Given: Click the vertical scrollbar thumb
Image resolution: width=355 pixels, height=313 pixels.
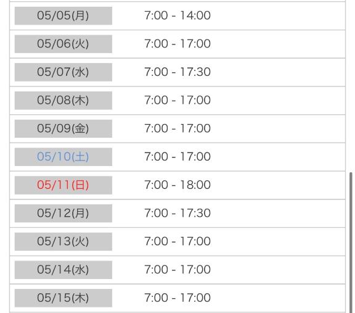Looking at the screenshot, I should coord(351,243).
